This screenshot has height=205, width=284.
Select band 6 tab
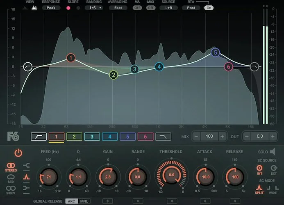[x=145, y=137]
